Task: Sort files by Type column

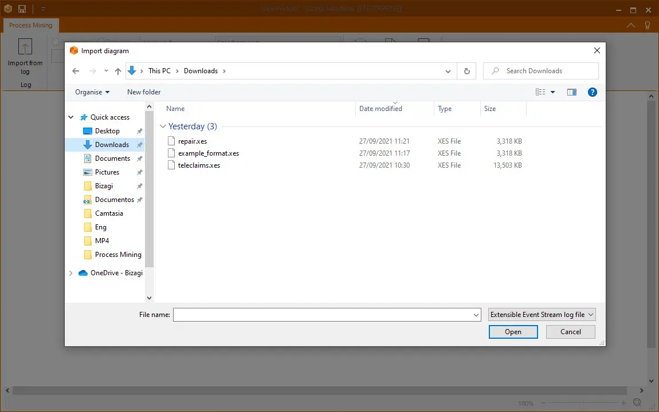Action: [445, 109]
